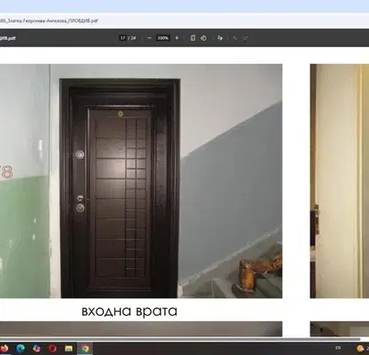Click the interior door photo on right

[340, 181]
